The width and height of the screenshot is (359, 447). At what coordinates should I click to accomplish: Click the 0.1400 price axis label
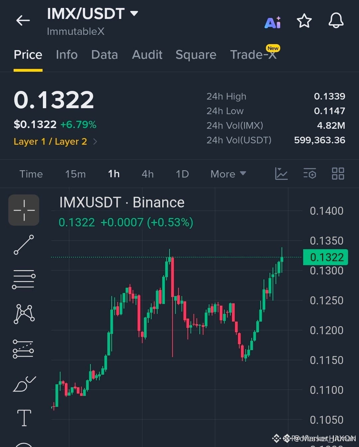coord(326,211)
